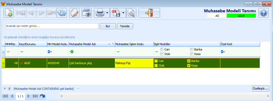Disable the active filter checkbox at the bottom
273x101 pixels.
pyautogui.click(x=10, y=89)
